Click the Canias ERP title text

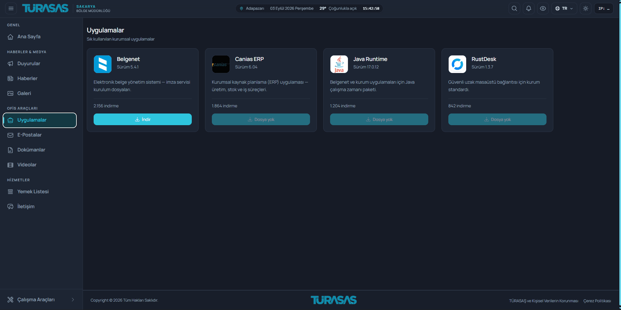(249, 59)
